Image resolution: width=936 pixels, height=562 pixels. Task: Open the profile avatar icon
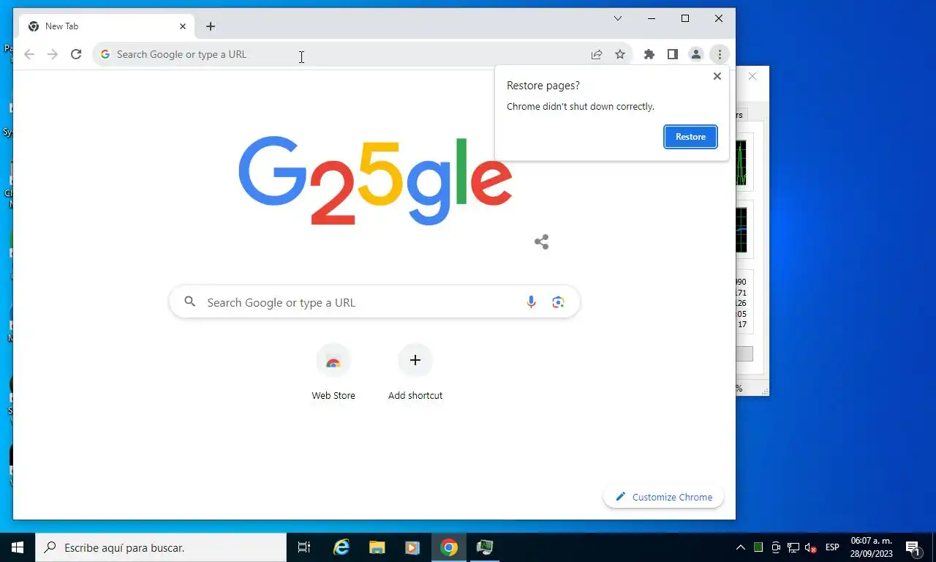[696, 54]
